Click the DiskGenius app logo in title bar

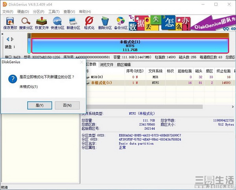click(5, 4)
